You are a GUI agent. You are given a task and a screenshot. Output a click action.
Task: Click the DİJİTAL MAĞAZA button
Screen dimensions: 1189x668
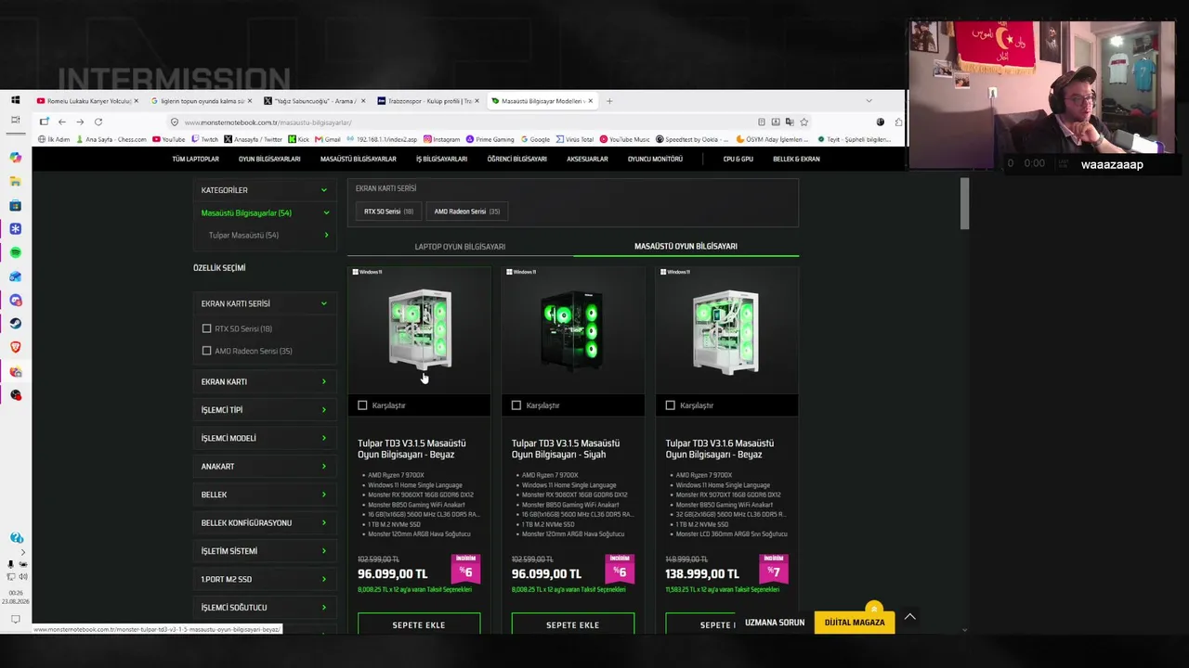tap(855, 623)
